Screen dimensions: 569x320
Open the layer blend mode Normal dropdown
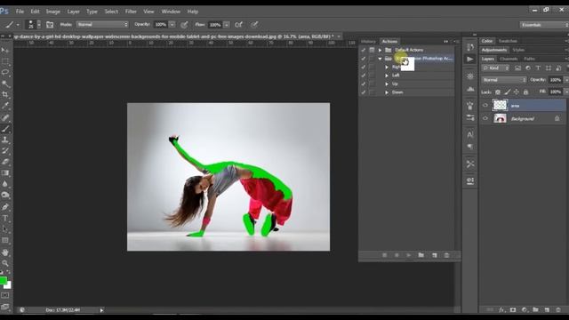click(x=504, y=80)
